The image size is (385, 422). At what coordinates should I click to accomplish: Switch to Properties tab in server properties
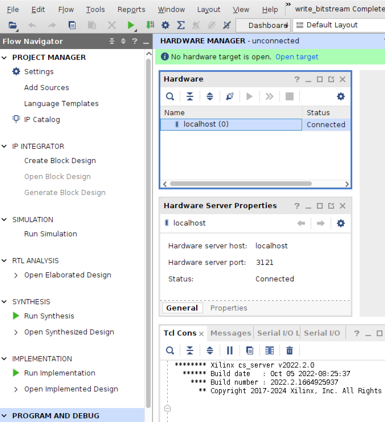pyautogui.click(x=229, y=308)
